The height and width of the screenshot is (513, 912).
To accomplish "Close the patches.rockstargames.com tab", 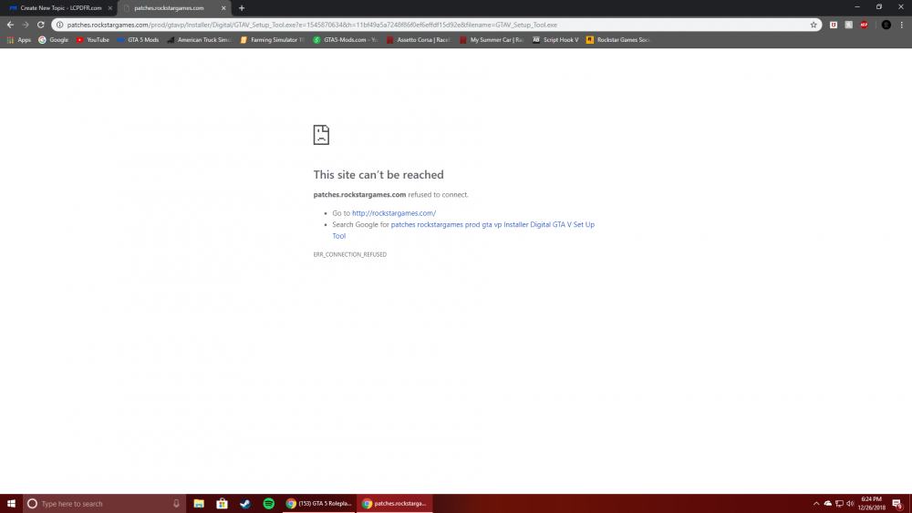I will (x=223, y=8).
